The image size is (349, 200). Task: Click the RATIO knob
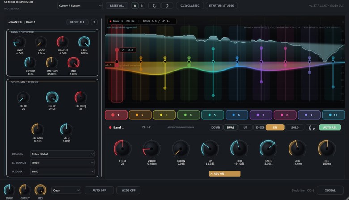268,149
